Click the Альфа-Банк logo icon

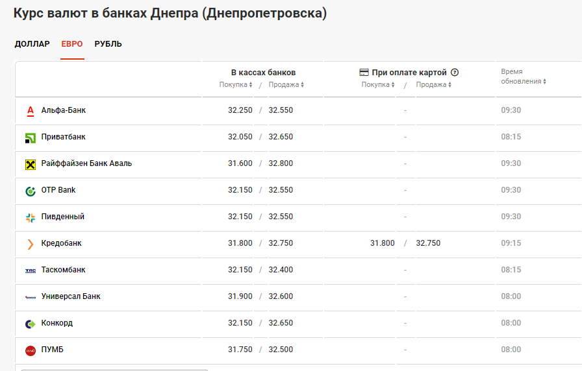click(31, 111)
